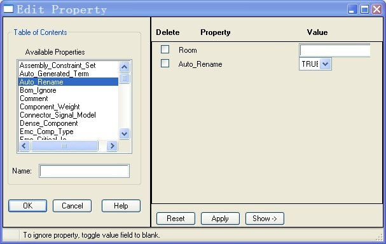This screenshot has height=244, width=386.
Task: Close the Edit Property window
Action: point(377,10)
